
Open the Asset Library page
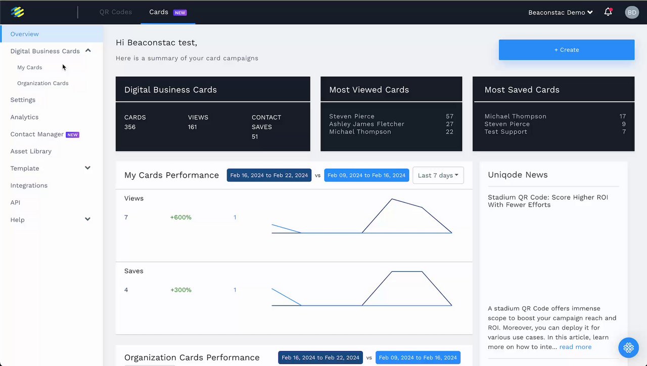pyautogui.click(x=31, y=151)
